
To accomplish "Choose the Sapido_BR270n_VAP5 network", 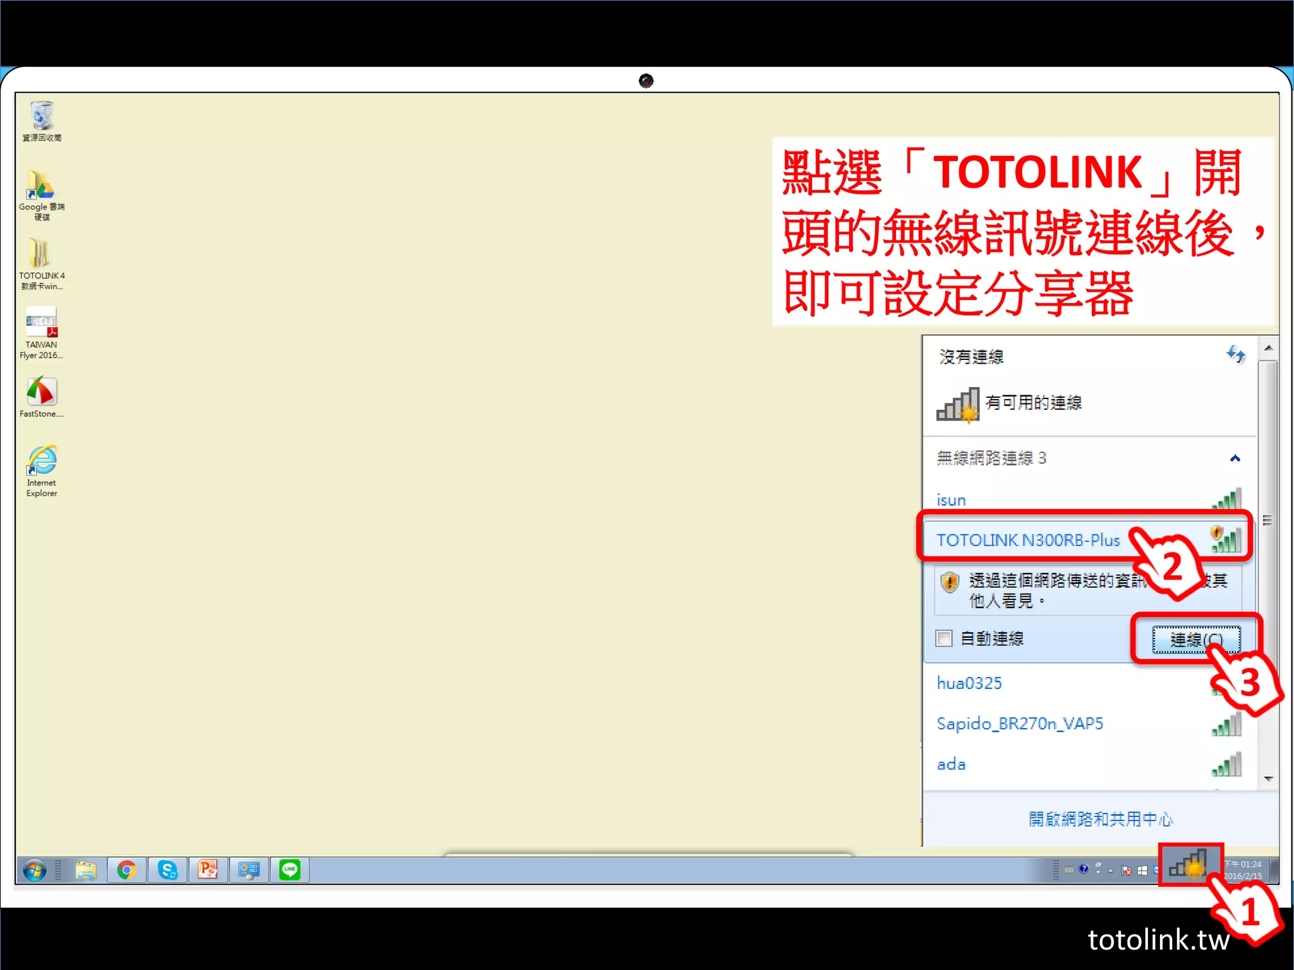I will coord(1020,724).
